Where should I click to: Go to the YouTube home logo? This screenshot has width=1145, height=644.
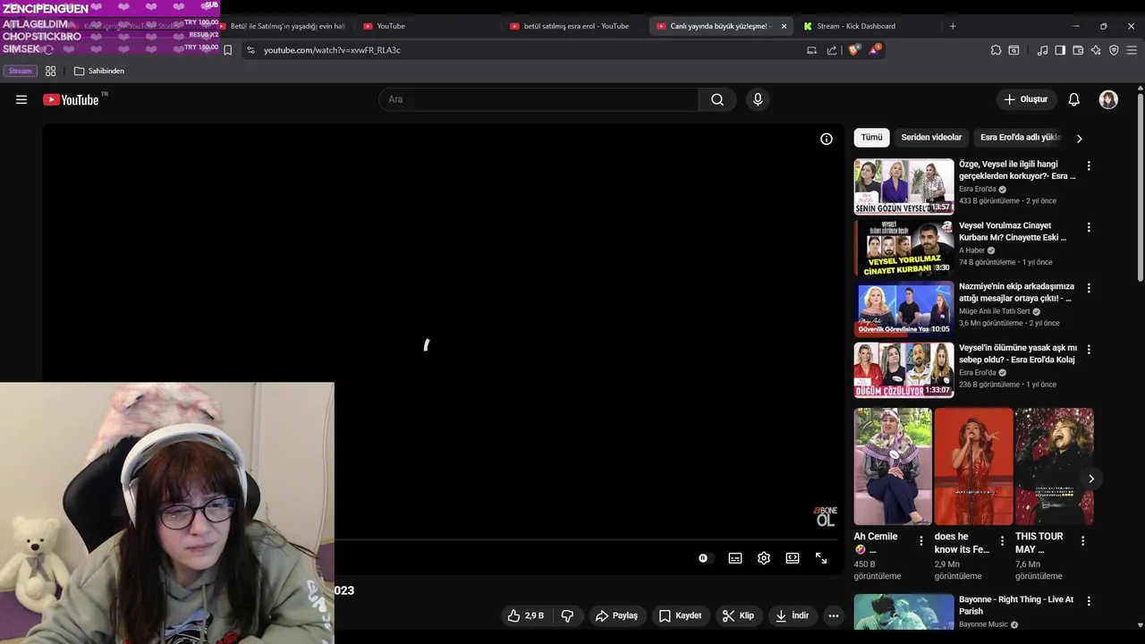pos(72,99)
